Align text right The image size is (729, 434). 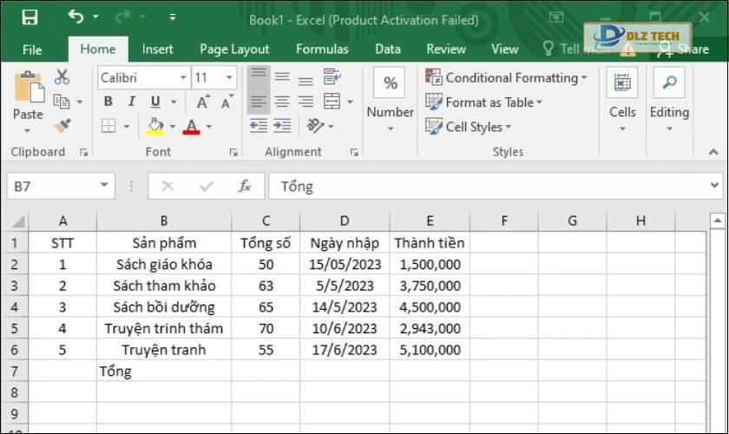point(305,102)
